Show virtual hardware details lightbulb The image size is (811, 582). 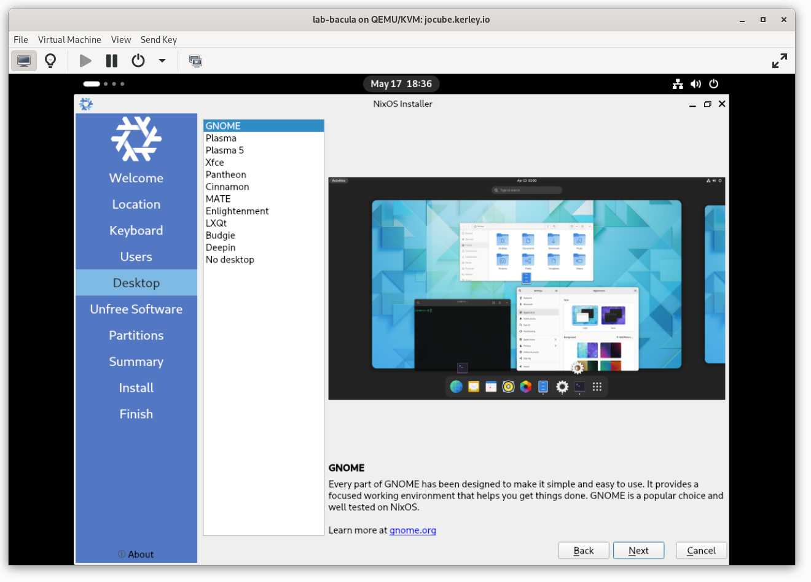(x=51, y=61)
